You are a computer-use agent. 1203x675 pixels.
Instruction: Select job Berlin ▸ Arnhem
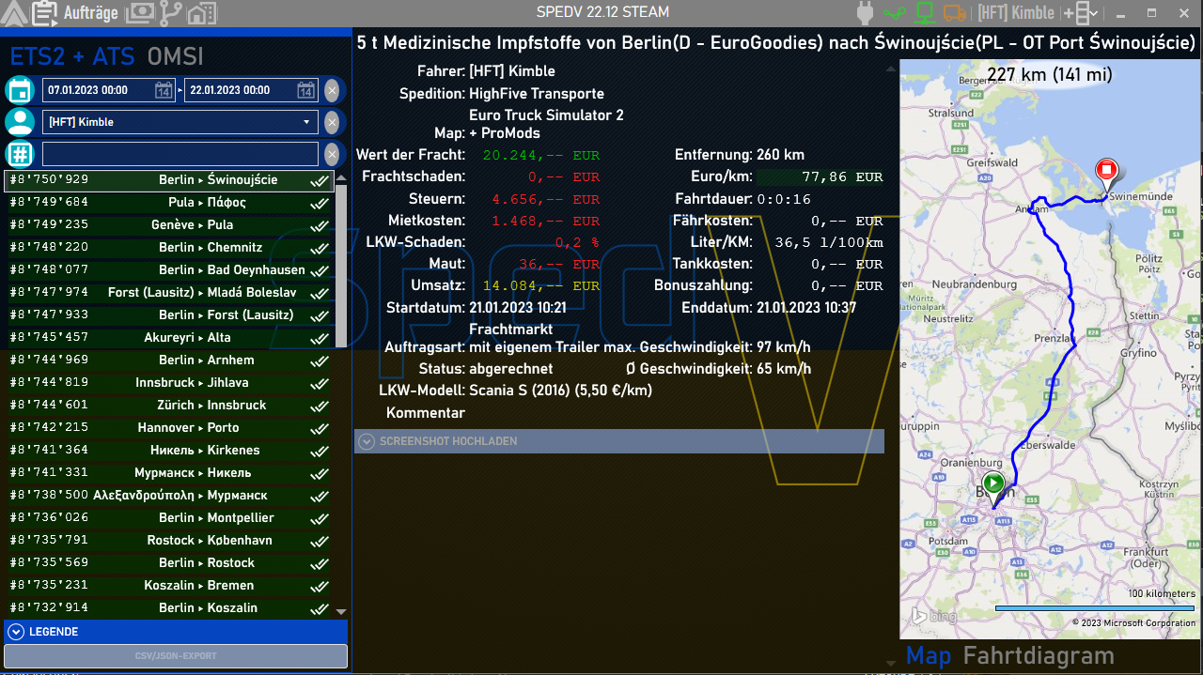169,361
